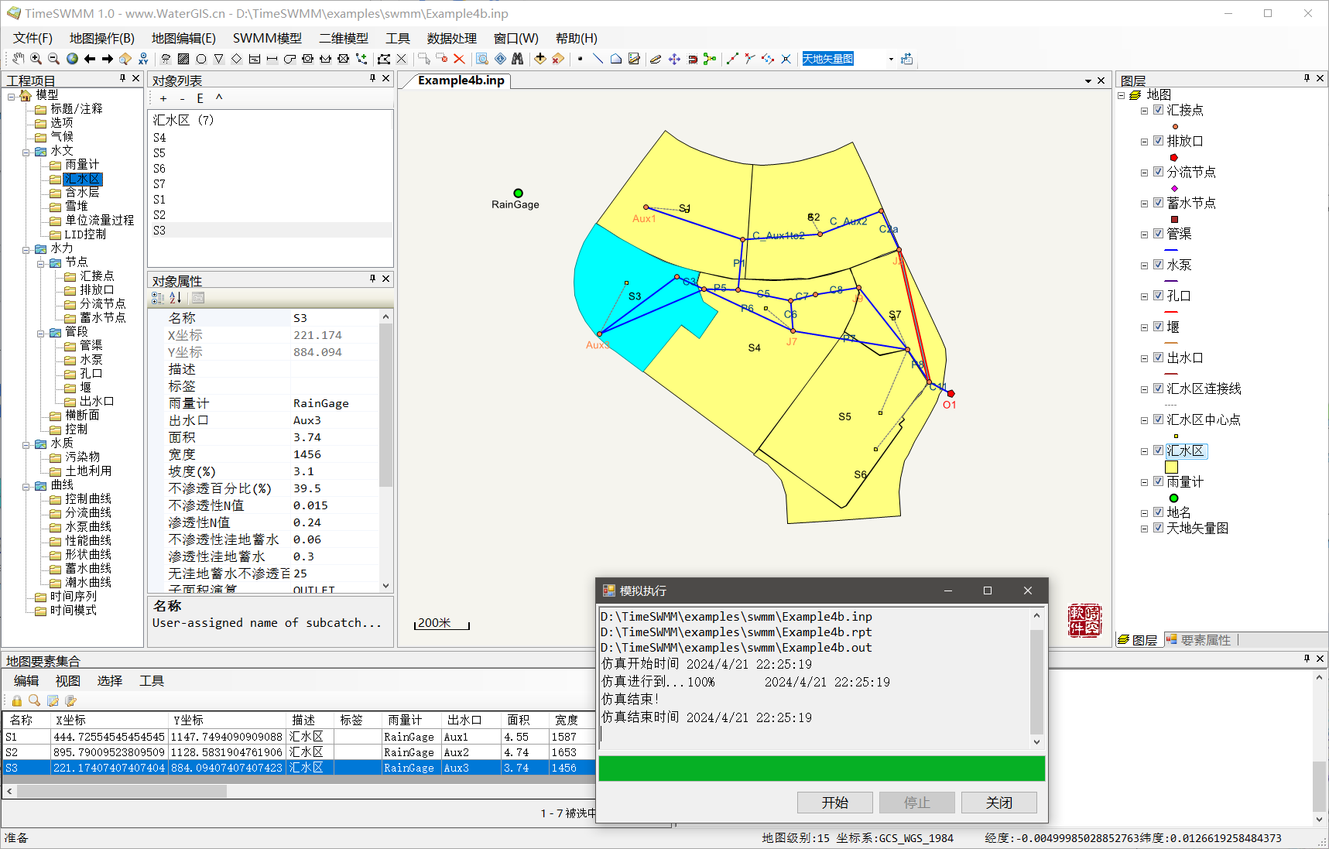The image size is (1329, 849).
Task: Select the magnet snapping tool
Action: coord(693,59)
